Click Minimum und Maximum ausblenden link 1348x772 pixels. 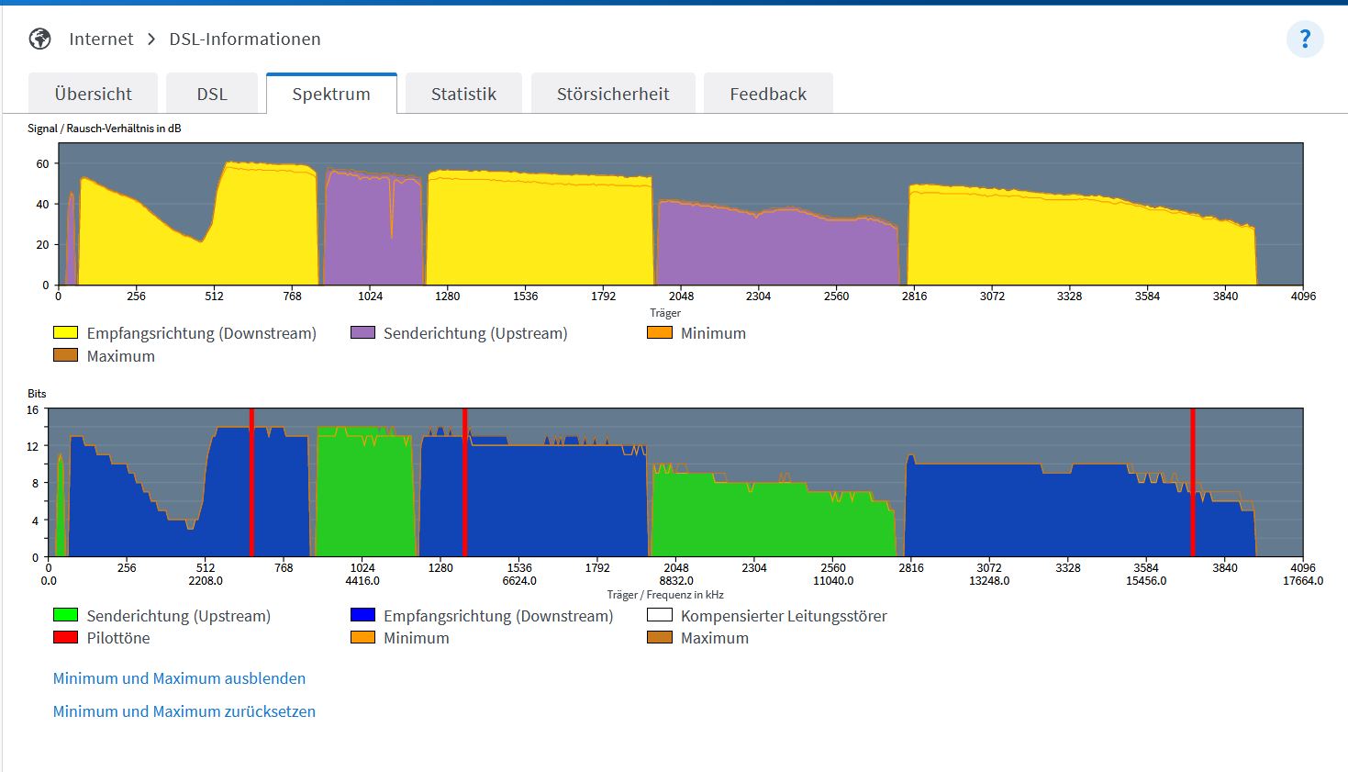(179, 678)
